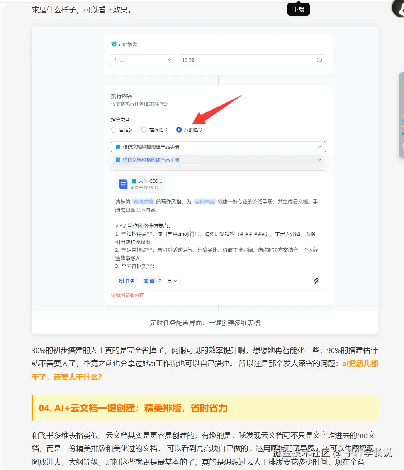Click the paperclip attachment icon
Screen dimensions: 404x470
(x=316, y=281)
